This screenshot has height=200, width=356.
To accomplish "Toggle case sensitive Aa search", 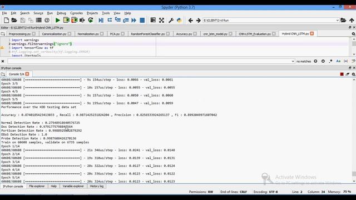I will [338, 61].
